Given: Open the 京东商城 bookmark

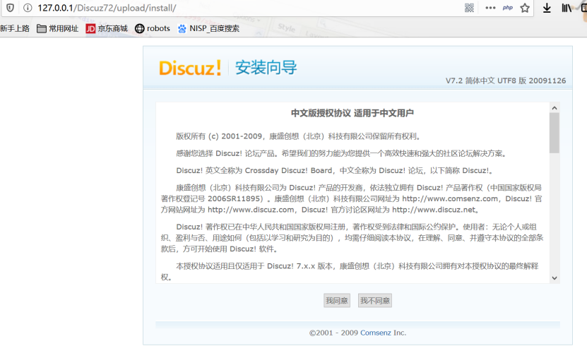Looking at the screenshot, I should click(x=107, y=28).
